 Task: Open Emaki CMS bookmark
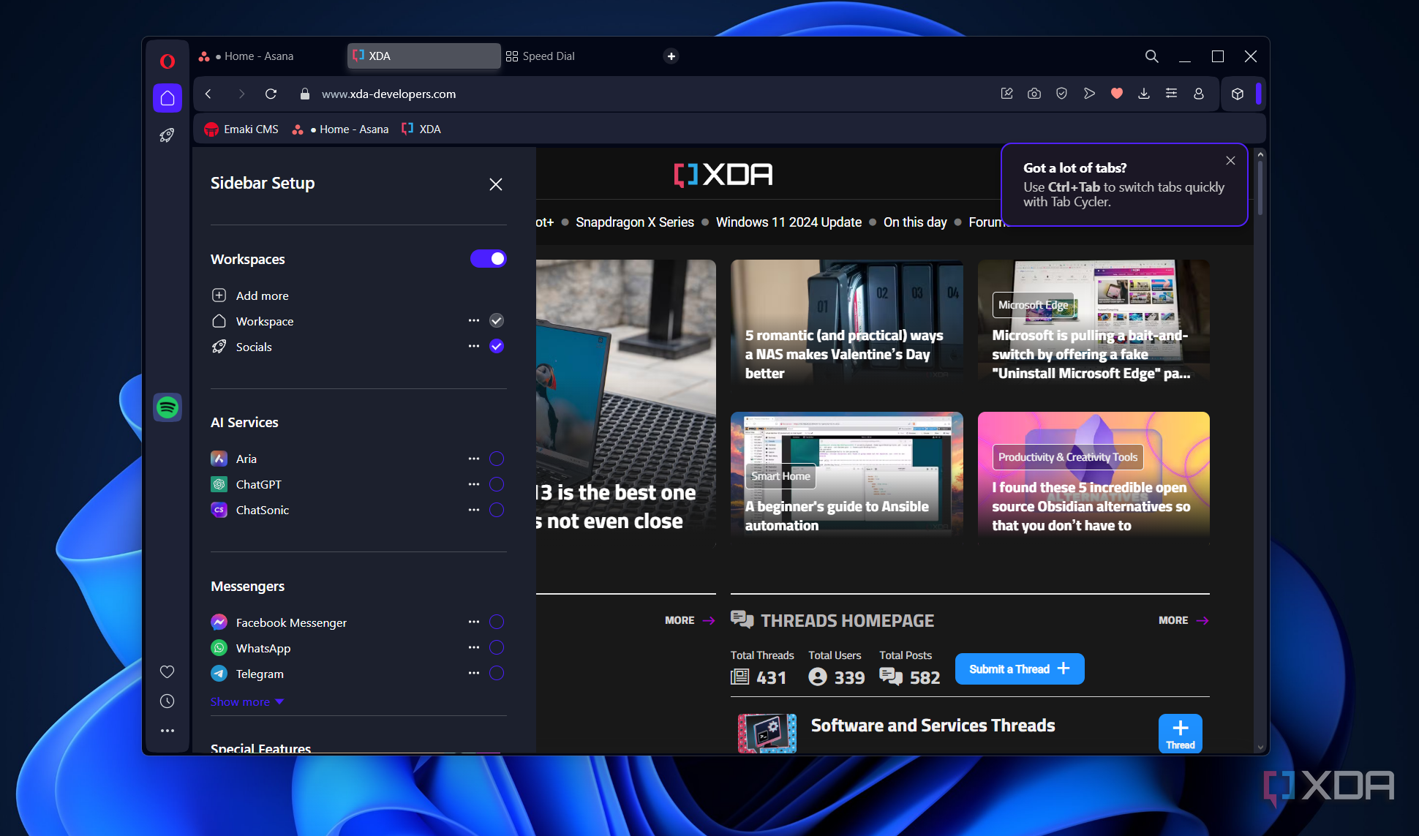[x=242, y=129]
